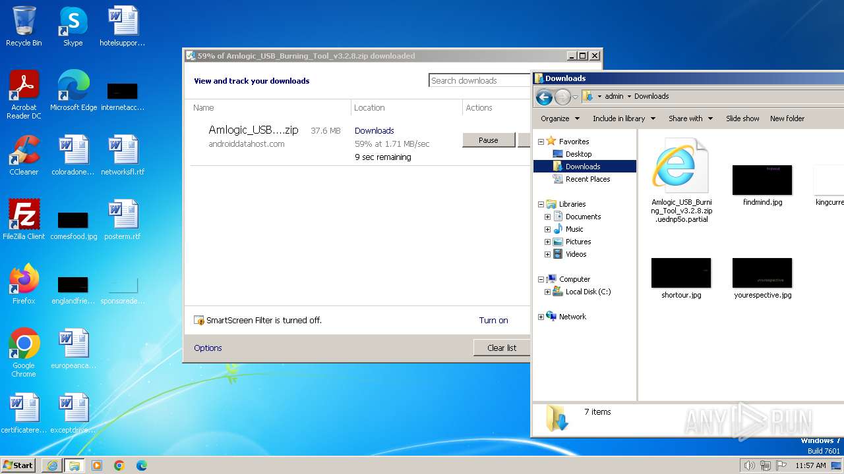Pause the Amlogic zip download
Viewport: 844px width, 474px height.
click(x=489, y=140)
